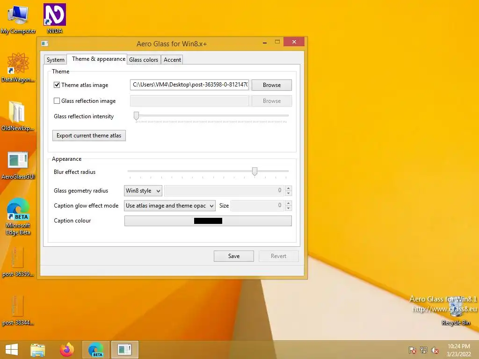Switch to Edge Beta in the taskbar
Image resolution: width=479 pixels, height=359 pixels.
click(95, 350)
